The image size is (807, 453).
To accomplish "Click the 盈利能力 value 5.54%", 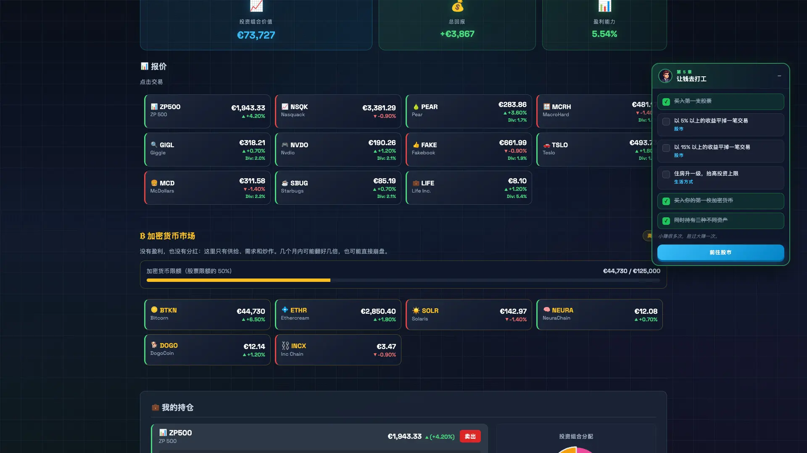I will (x=604, y=34).
